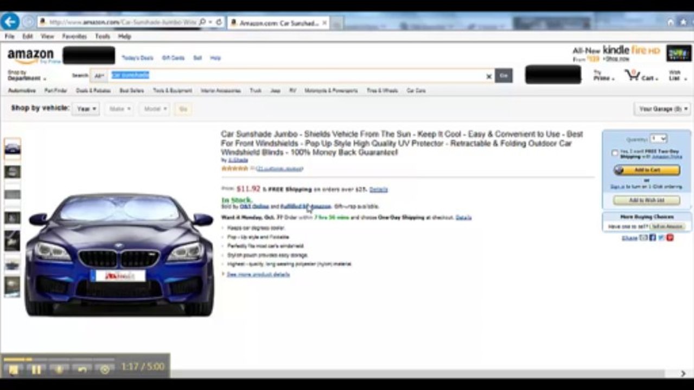Click the search Go button
Image resolution: width=694 pixels, height=390 pixels.
[x=503, y=76]
